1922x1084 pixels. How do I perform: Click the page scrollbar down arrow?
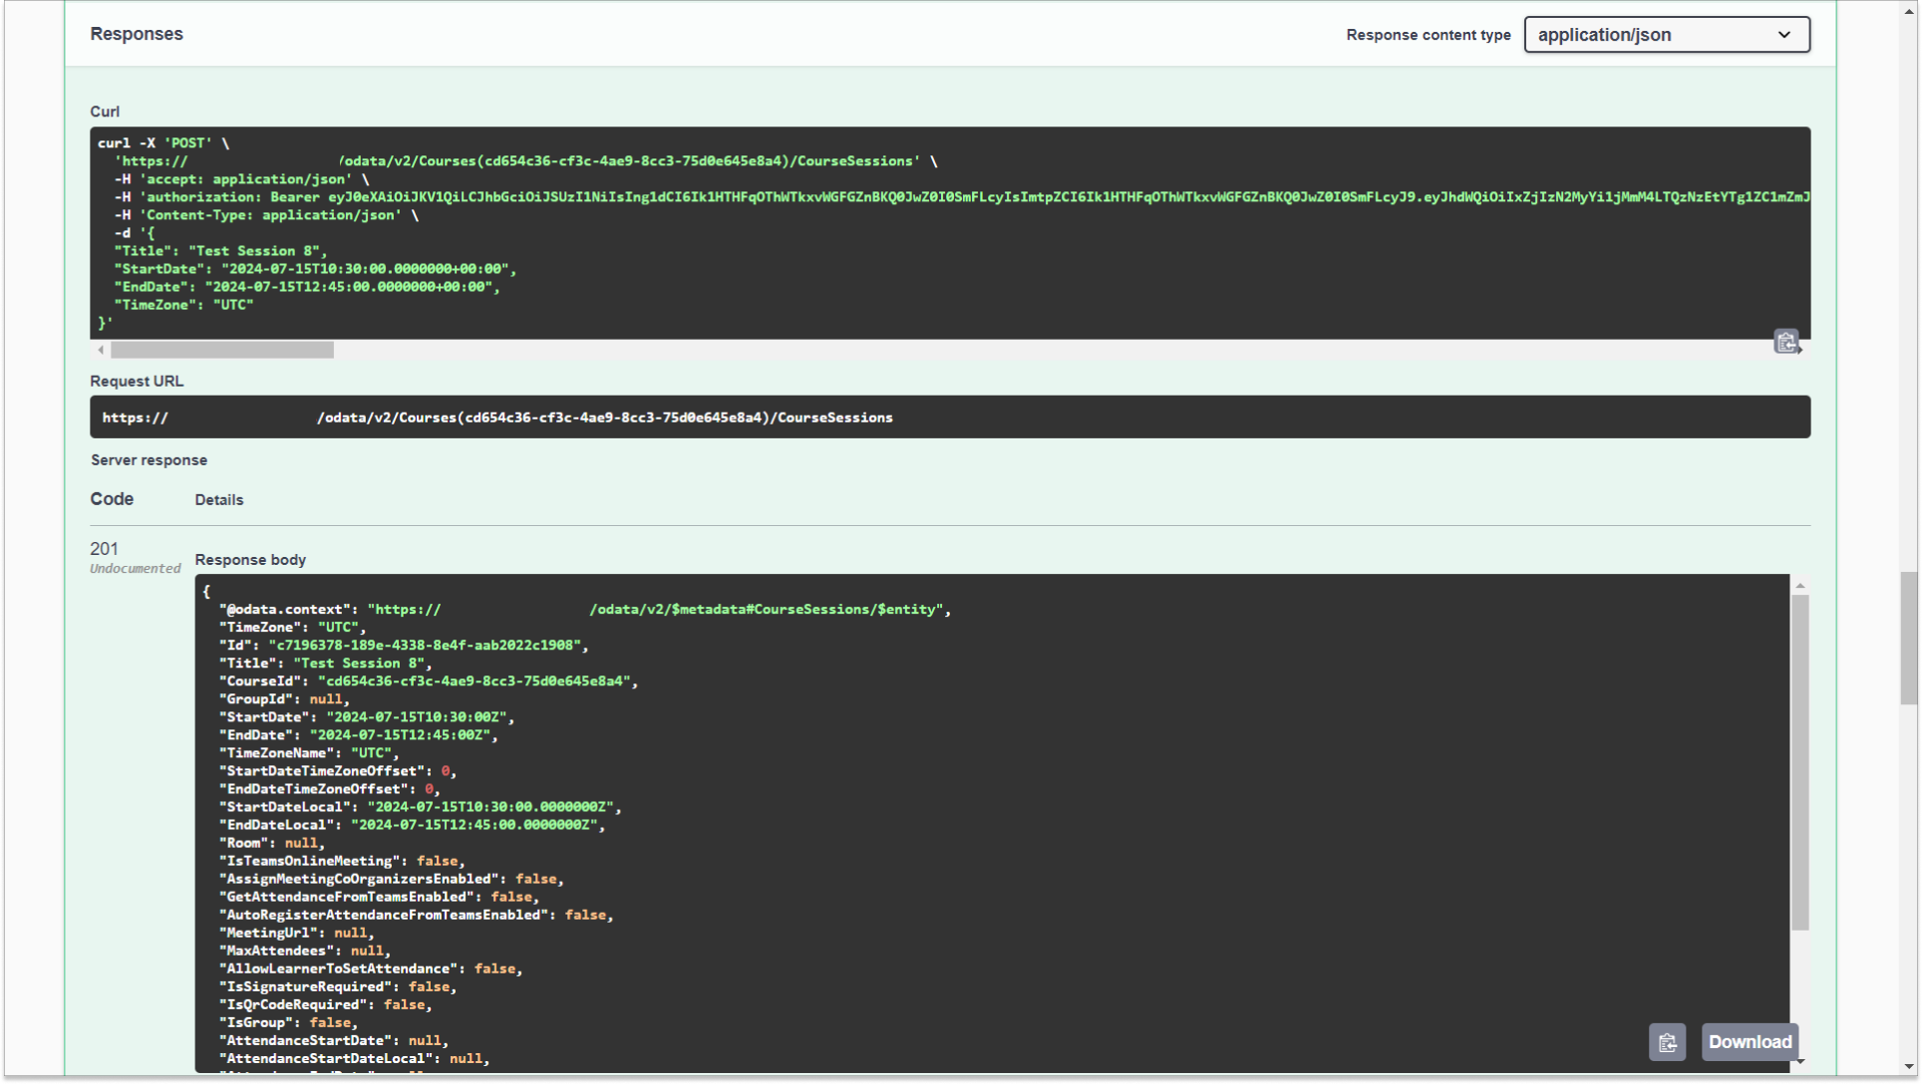pyautogui.click(x=1910, y=1067)
